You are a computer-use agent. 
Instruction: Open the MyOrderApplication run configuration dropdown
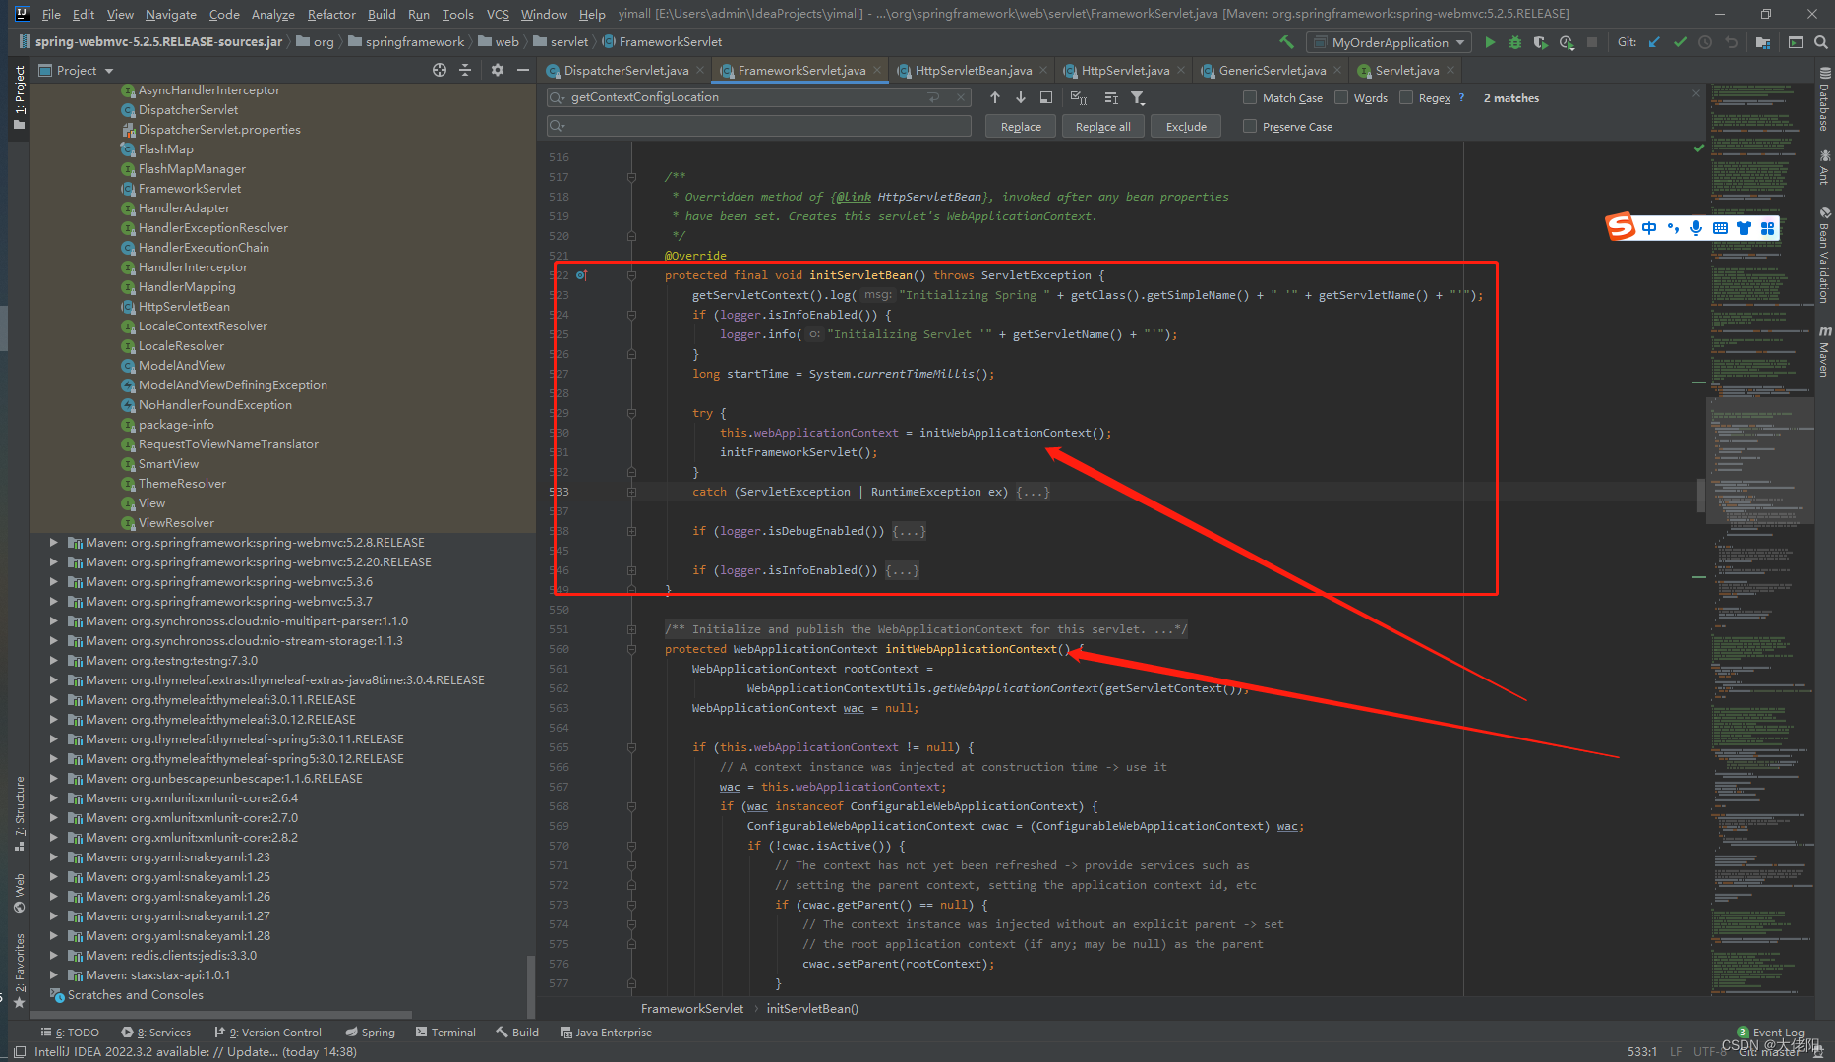(x=1390, y=42)
